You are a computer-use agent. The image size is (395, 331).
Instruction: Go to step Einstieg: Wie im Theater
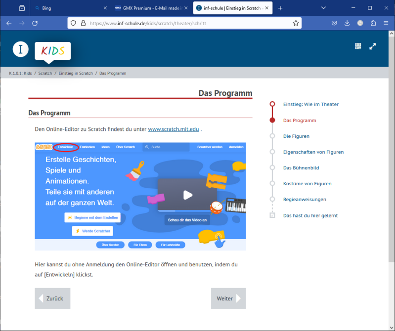[x=310, y=104]
